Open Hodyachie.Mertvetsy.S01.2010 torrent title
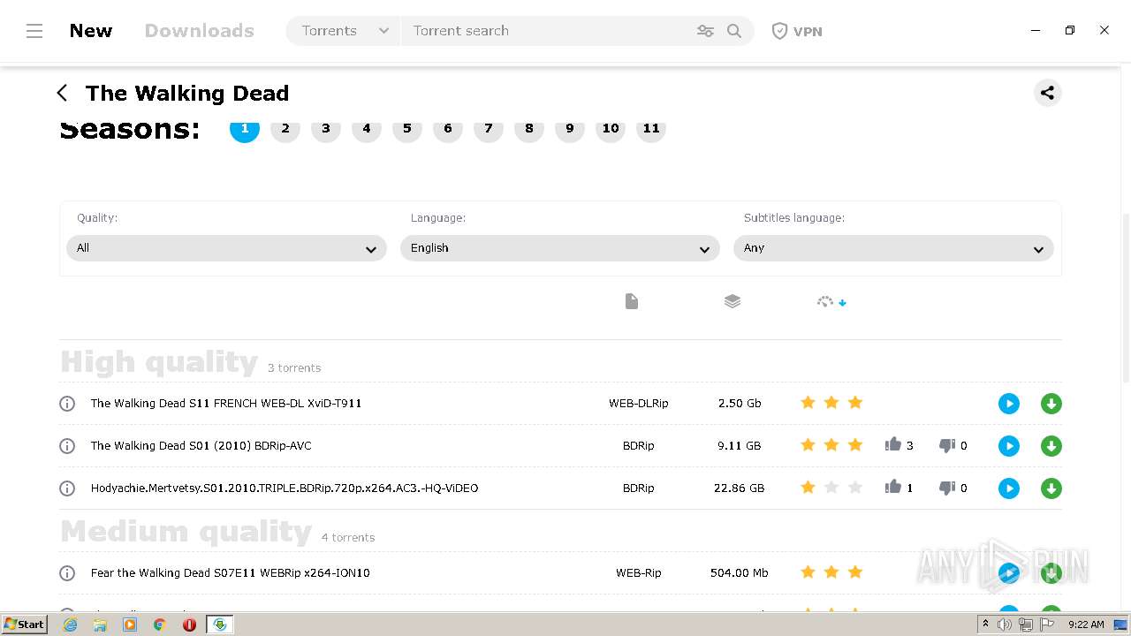This screenshot has width=1131, height=636. 285,488
